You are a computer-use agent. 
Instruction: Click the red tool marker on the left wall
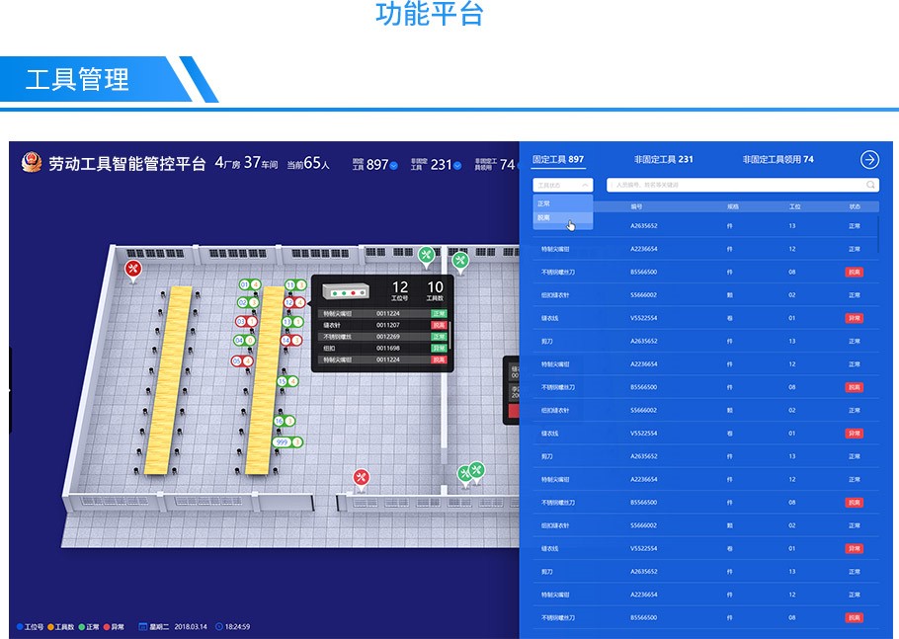click(x=133, y=268)
